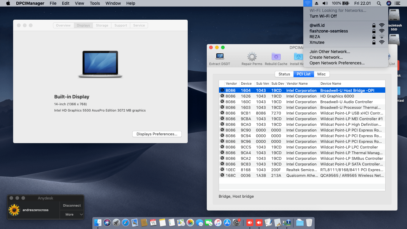Expand the More dropdown in Anydesk
Image resolution: width=407 pixels, height=229 pixels.
point(72,214)
